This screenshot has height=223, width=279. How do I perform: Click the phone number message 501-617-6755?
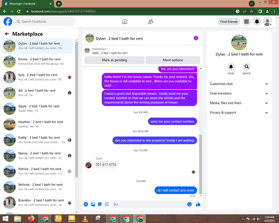click(x=106, y=164)
